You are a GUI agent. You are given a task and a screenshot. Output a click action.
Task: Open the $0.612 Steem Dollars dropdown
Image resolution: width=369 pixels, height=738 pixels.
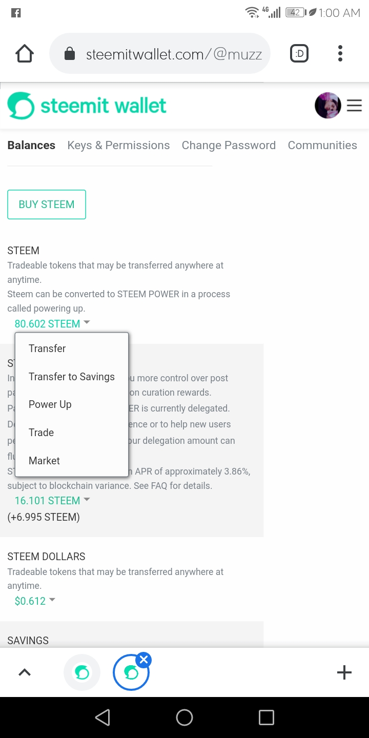(35, 601)
